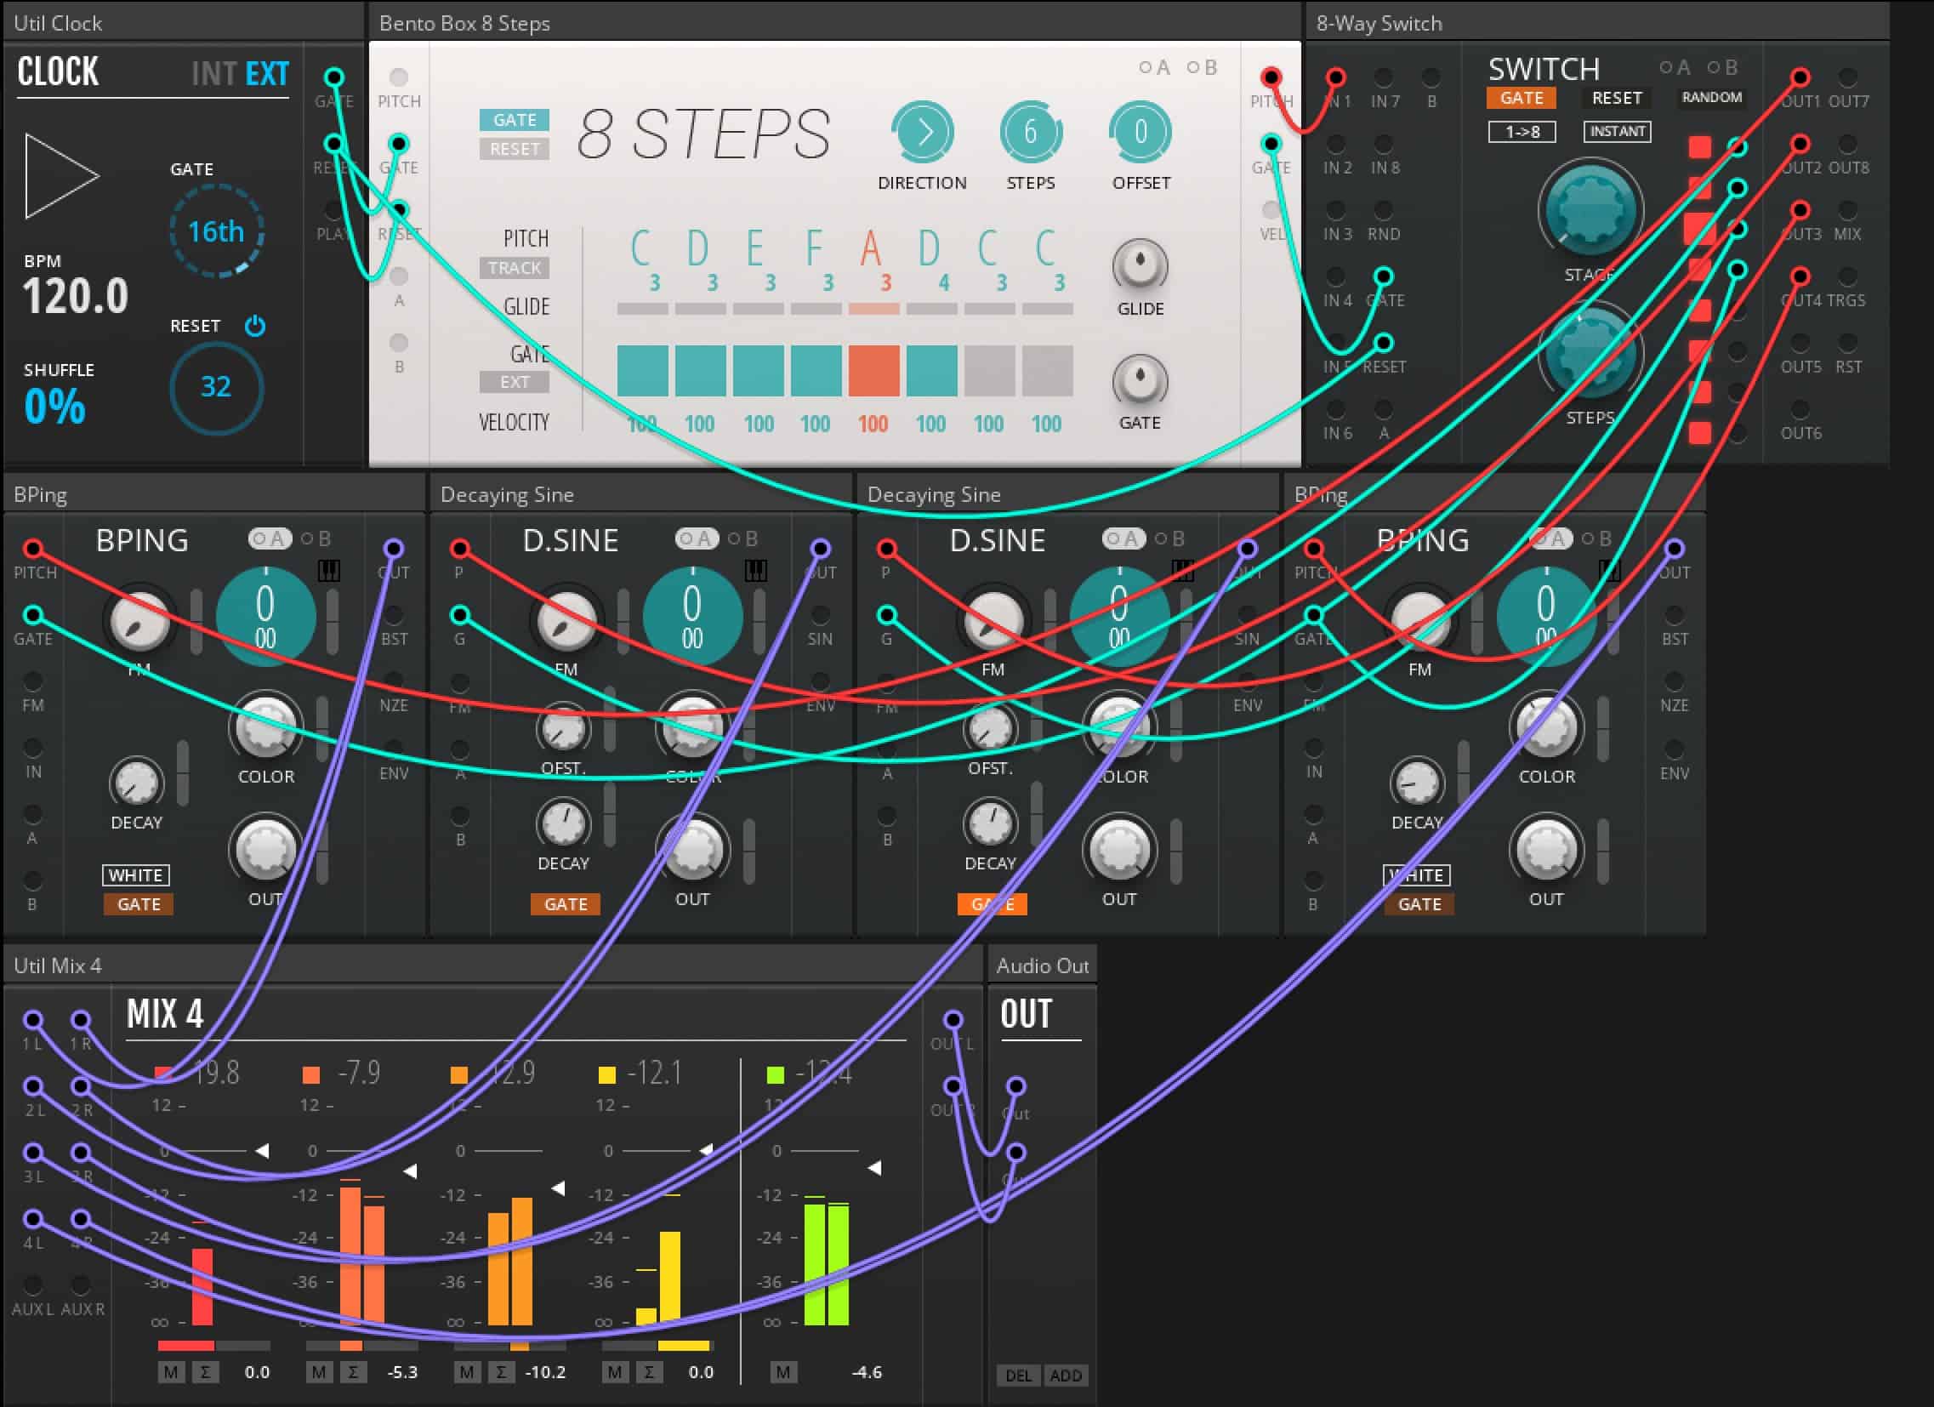Viewport: 1934px width, 1407px height.
Task: Click the keyboard icon in first BPing
Action: pyautogui.click(x=328, y=571)
